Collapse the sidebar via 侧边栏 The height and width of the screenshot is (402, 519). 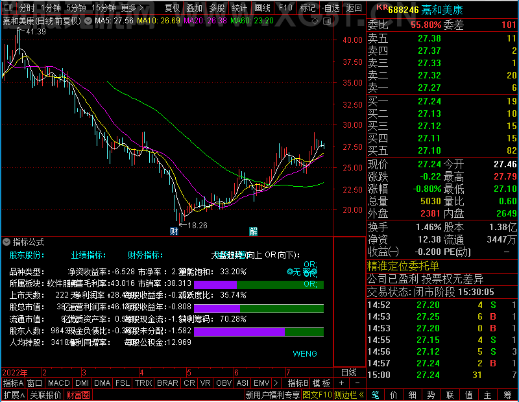coord(349,395)
